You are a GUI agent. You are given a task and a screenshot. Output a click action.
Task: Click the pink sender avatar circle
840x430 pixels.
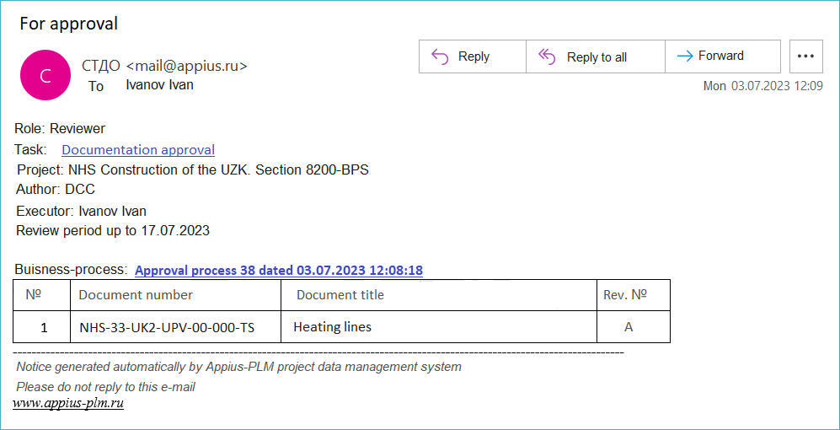pos(45,75)
